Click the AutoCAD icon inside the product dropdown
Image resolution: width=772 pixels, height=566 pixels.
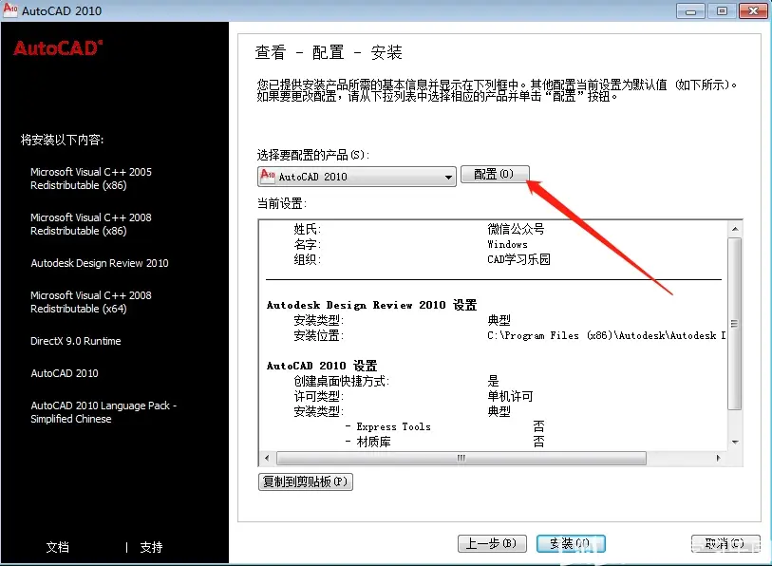268,176
